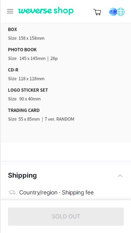Open Country/region · Shipping fee details

tap(56, 193)
